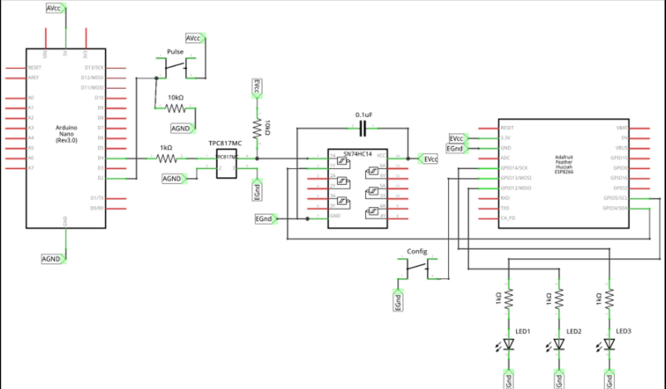The image size is (666, 389).
Task: Select the AGND label left of the TPC817MC
Action: coord(174,179)
